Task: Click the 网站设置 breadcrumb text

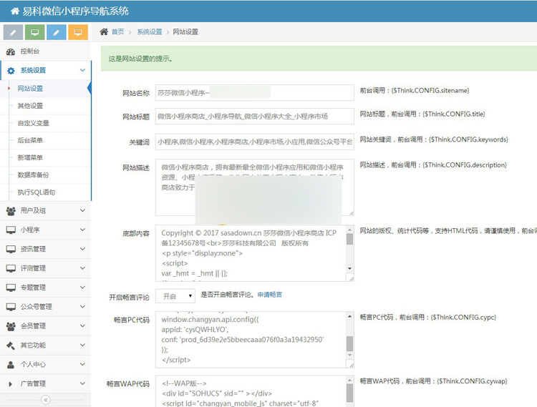Action: tap(185, 32)
